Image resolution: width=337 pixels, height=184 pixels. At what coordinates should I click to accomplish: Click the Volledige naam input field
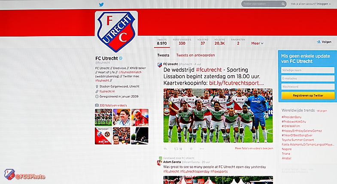(308, 70)
